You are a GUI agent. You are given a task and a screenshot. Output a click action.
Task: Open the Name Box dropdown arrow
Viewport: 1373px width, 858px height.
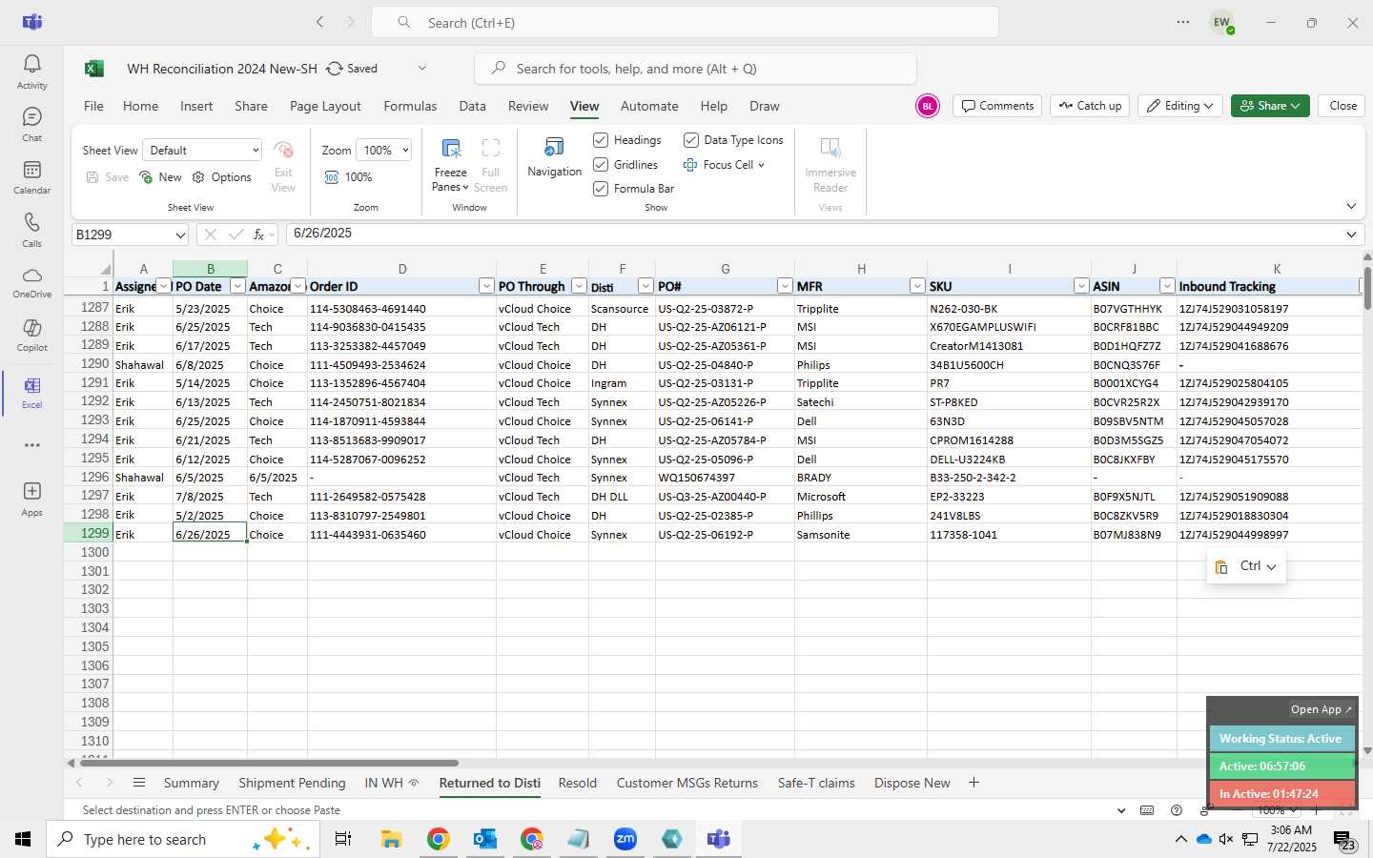pyautogui.click(x=180, y=235)
